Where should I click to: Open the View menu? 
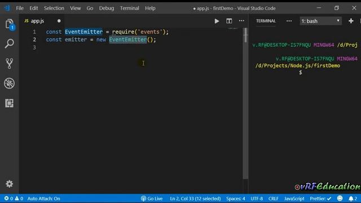pyautogui.click(x=75, y=8)
